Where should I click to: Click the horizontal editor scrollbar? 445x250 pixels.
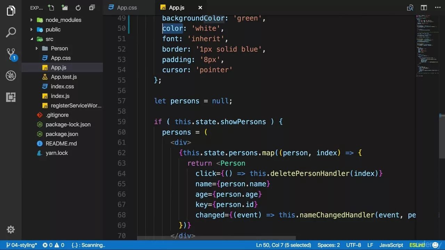coord(216,238)
